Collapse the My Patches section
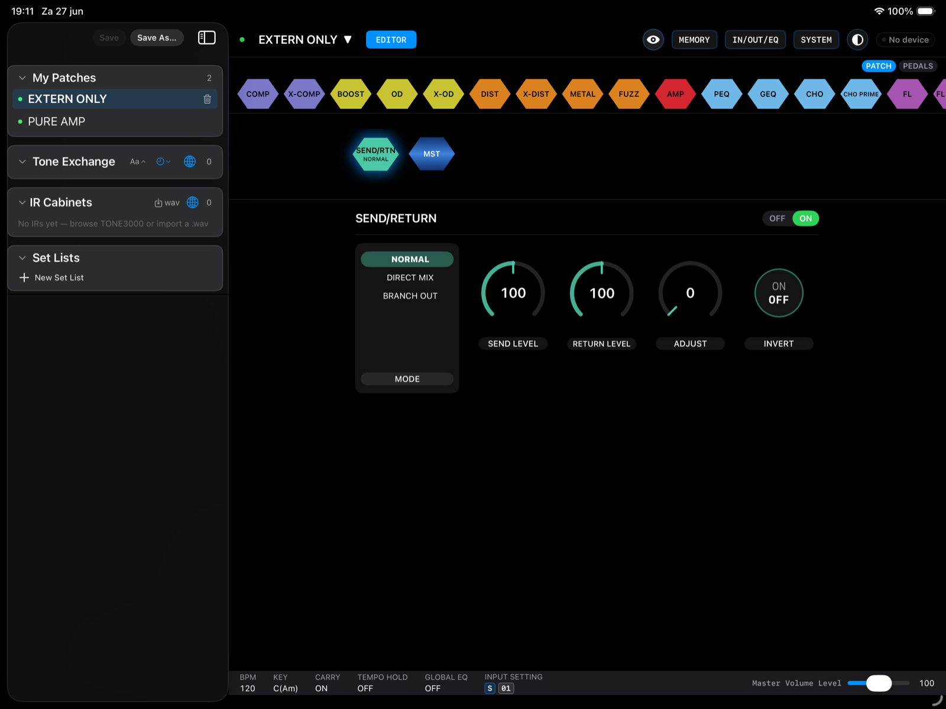 point(22,78)
